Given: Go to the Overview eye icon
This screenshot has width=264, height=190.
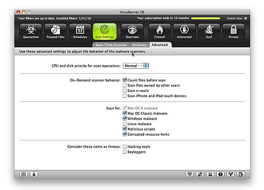Looking at the screenshot, I should point(132,32).
